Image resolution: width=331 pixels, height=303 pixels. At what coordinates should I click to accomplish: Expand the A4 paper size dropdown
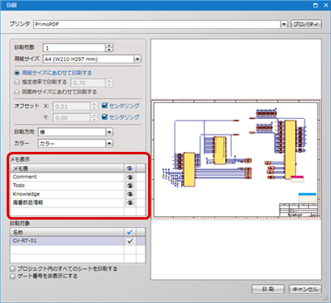[137, 59]
